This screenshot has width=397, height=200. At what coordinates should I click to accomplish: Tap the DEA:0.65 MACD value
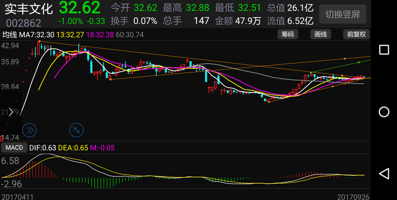(73, 148)
